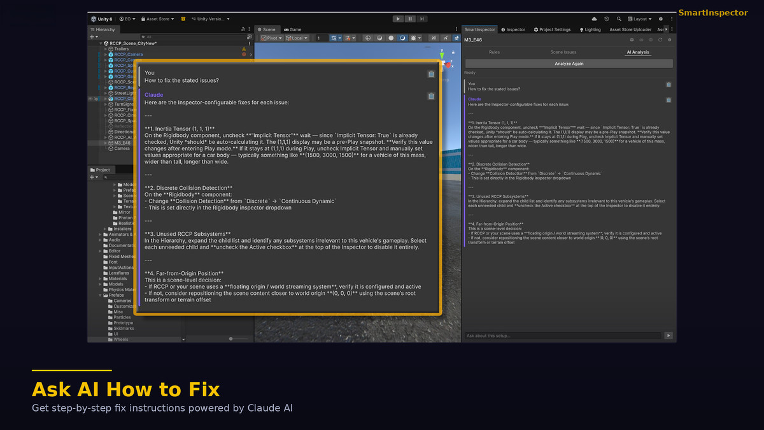Collapse the Prefabs folder in Project
Image resolution: width=764 pixels, height=430 pixels.
100,295
